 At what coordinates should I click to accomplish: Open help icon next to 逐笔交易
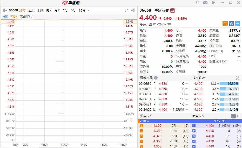pos(156,78)
